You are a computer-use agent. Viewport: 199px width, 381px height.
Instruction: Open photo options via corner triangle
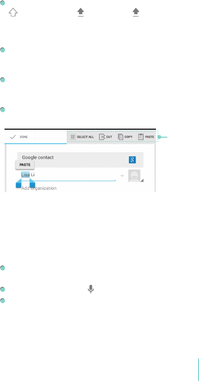click(141, 180)
